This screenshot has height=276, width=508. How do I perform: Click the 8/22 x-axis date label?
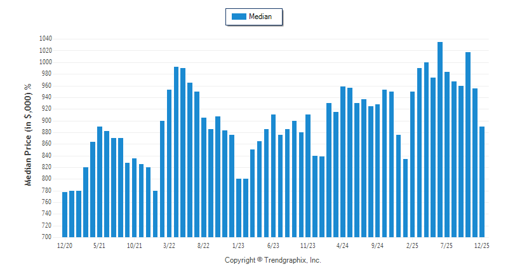click(204, 245)
